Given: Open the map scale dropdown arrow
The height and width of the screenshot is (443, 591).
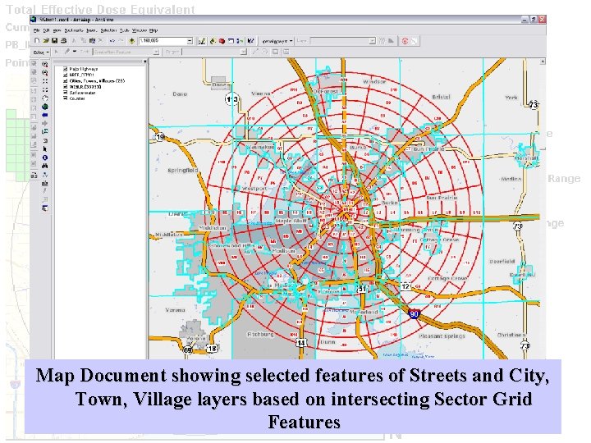Looking at the screenshot, I should (x=190, y=41).
